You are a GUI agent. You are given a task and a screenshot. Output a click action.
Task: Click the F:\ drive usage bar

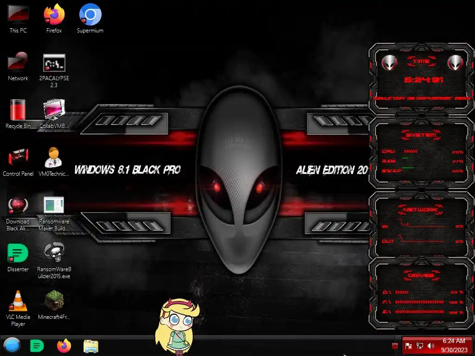pos(419,302)
